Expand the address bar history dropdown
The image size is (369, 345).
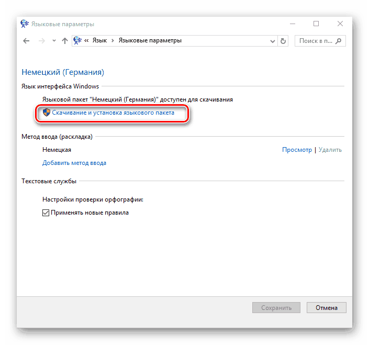[x=273, y=41]
